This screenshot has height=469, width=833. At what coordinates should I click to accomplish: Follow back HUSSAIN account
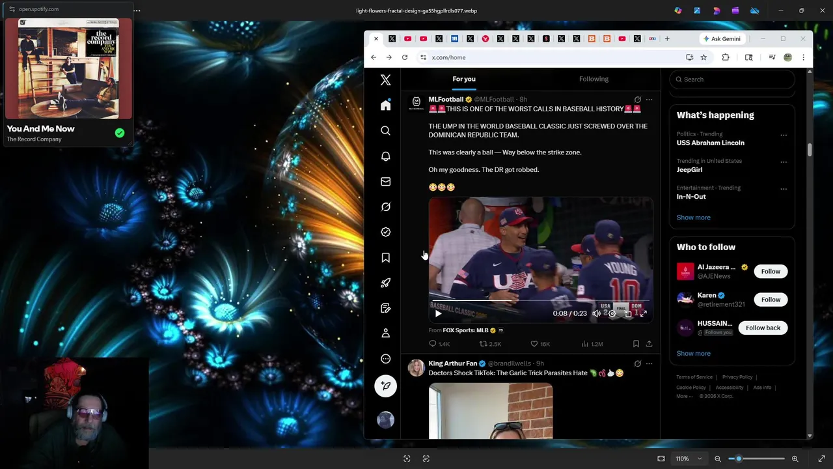763,328
